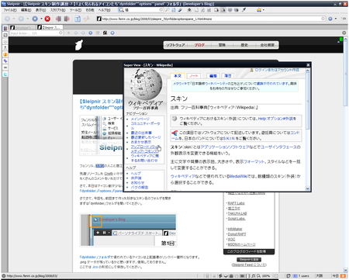Click the plus icon in action toolbar
The width and height of the screenshot is (349, 280).
[x=68, y=33]
